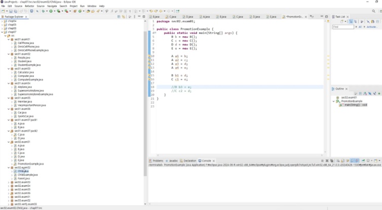Click the Package Explorer vertical scrollbar
Image resolution: width=382 pixels, height=210 pixels.
pos(145,103)
